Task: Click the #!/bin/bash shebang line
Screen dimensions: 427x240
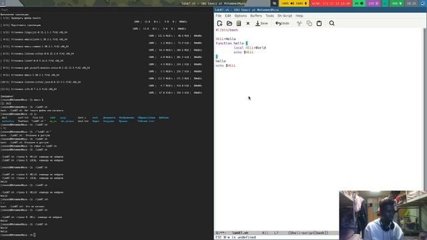Action: tap(227, 30)
